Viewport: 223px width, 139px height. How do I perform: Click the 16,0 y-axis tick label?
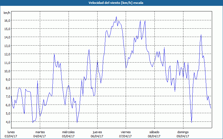coord(7,20)
